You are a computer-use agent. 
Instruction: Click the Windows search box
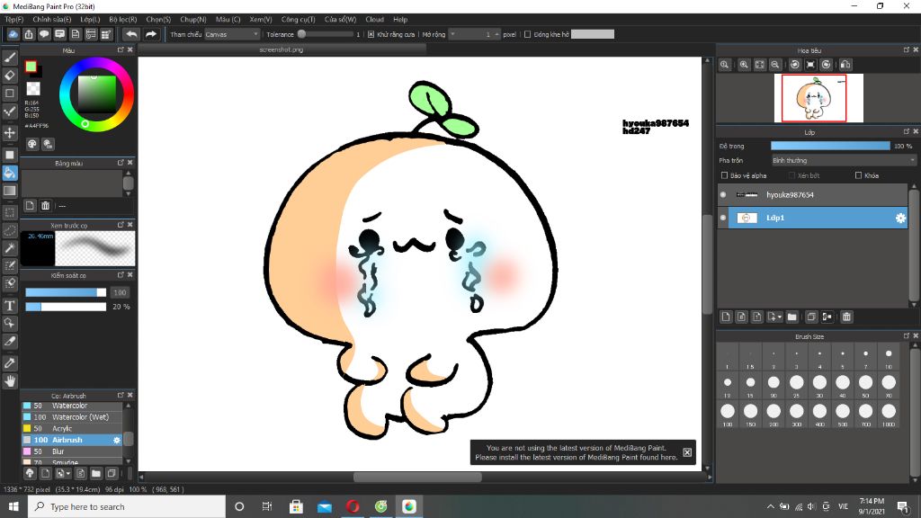(126, 506)
